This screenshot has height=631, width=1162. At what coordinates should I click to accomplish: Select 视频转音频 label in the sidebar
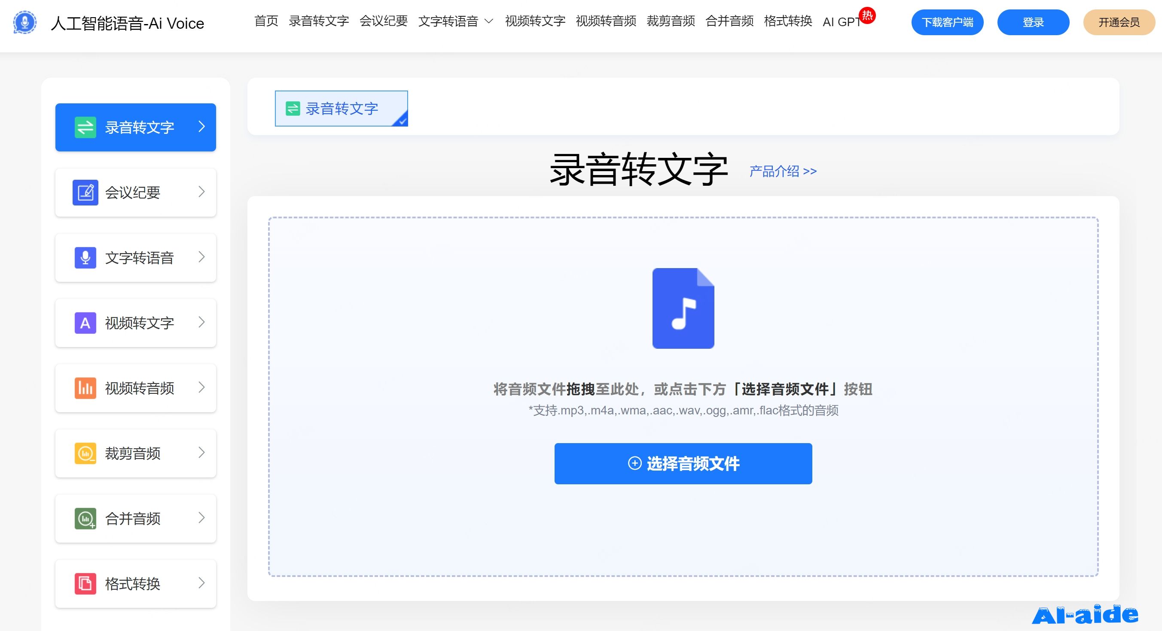[x=139, y=388]
